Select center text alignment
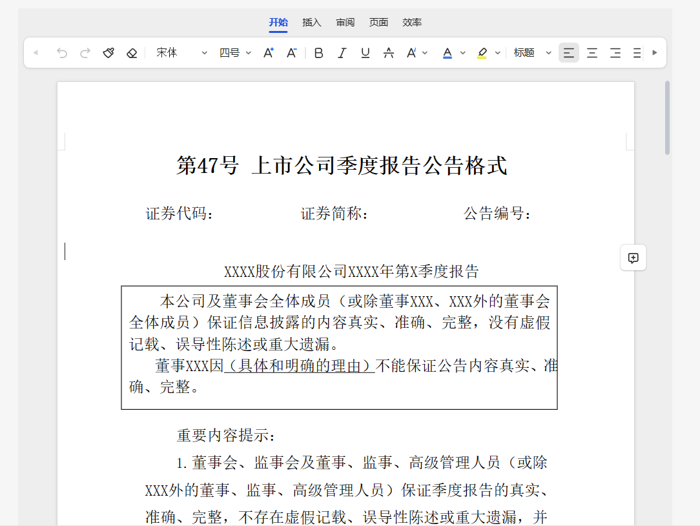 (x=592, y=53)
